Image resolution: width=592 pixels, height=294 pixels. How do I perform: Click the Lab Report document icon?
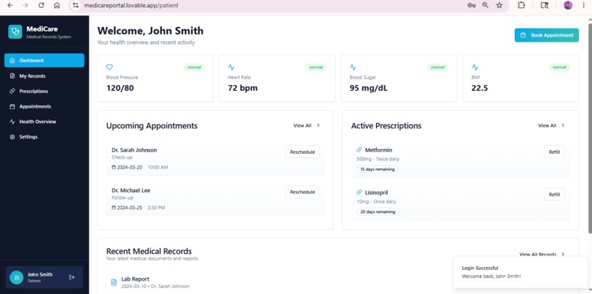114,282
